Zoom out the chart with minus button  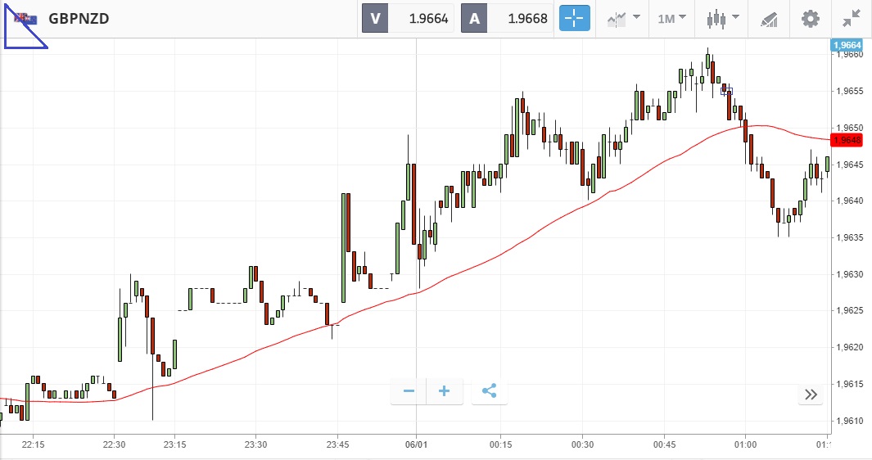click(409, 391)
